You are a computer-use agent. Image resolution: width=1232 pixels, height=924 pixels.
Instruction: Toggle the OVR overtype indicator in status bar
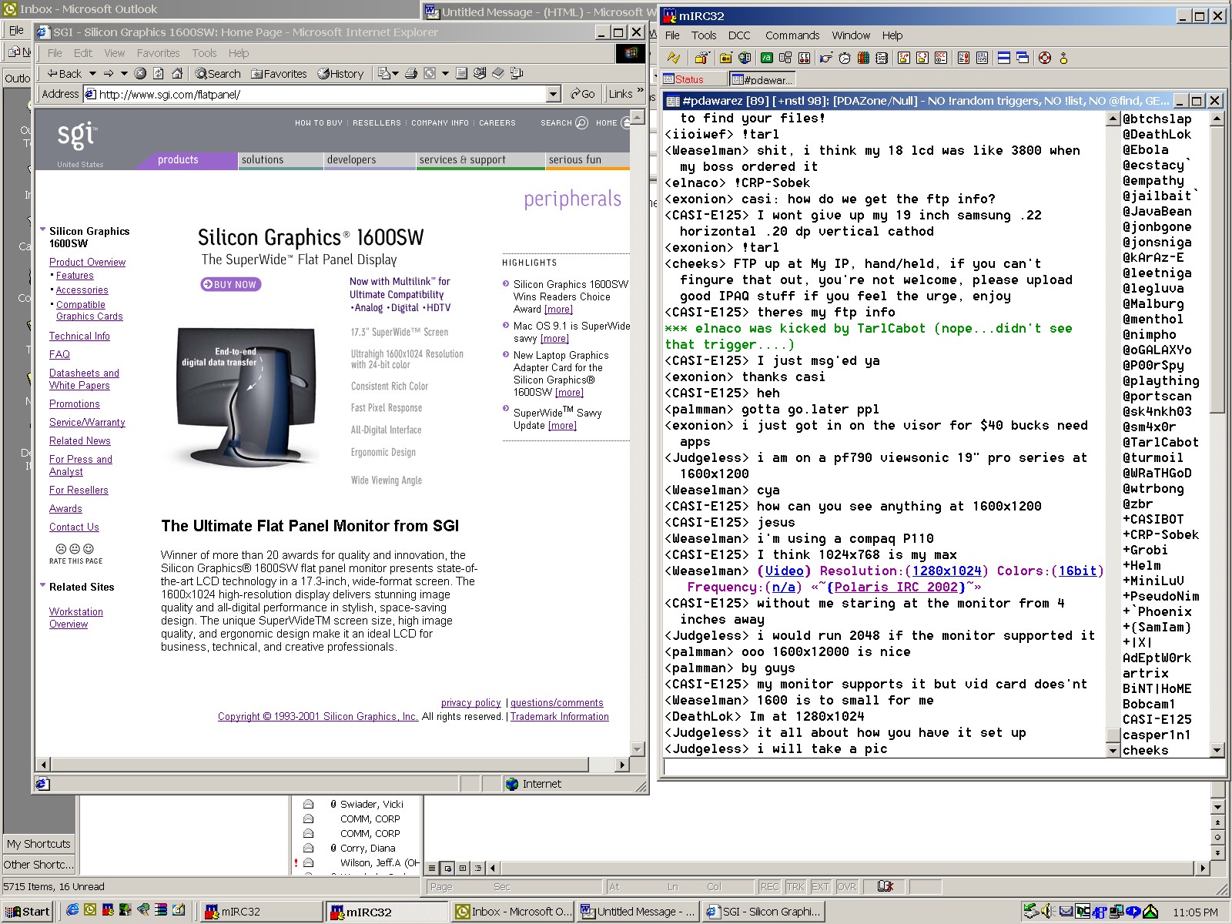846,886
